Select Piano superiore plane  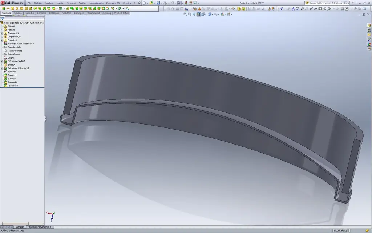click(x=15, y=51)
